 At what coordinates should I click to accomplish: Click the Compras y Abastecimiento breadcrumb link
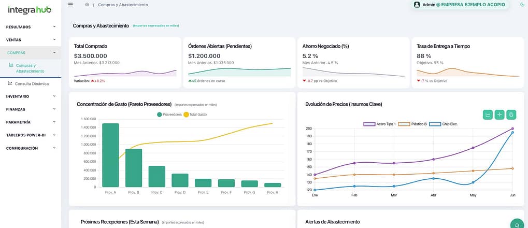coord(123,5)
